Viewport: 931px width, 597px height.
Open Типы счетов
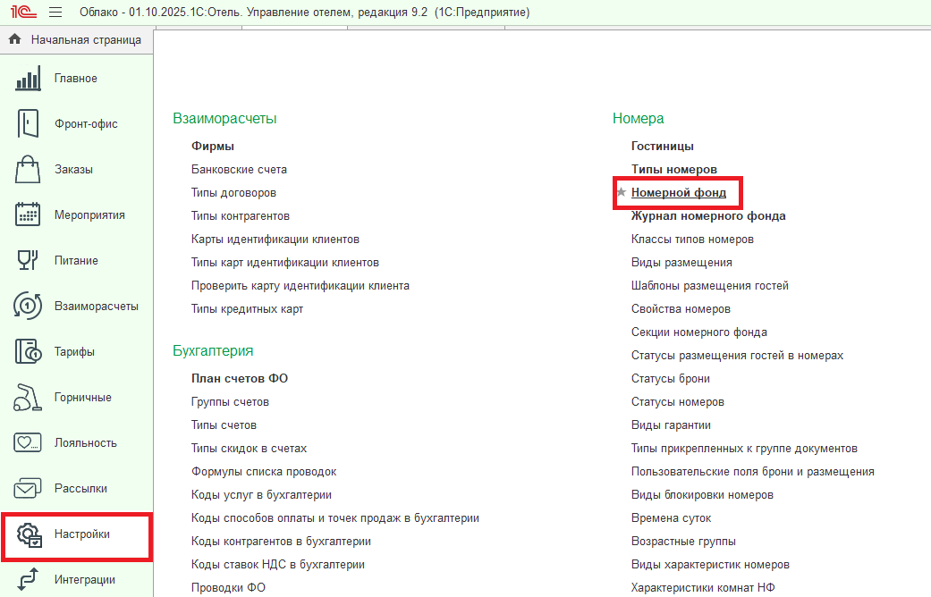tap(224, 425)
